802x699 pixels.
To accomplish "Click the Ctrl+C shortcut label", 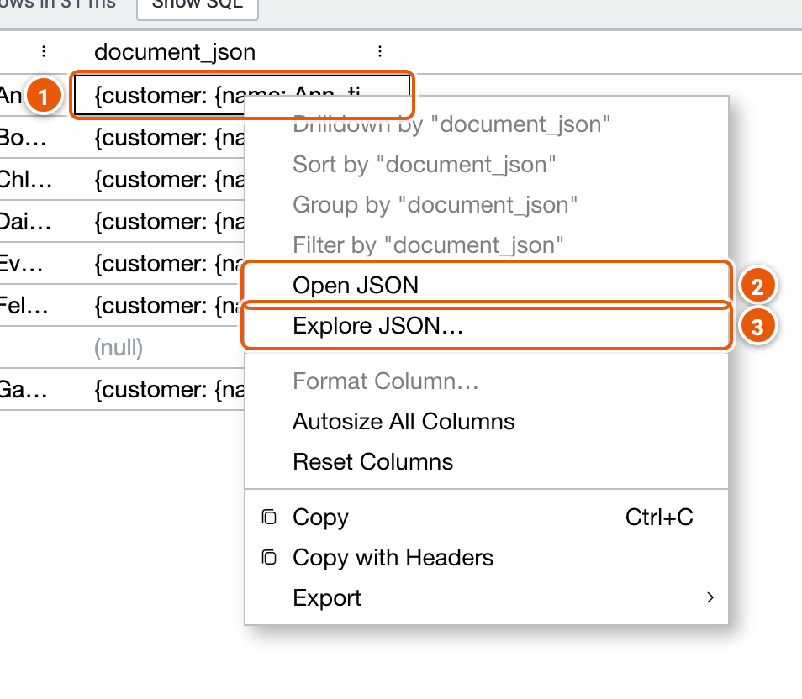I will [x=659, y=517].
